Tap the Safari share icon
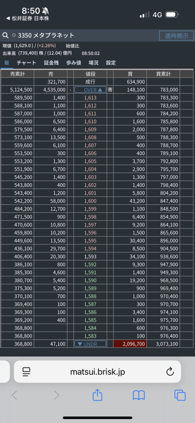The width and height of the screenshot is (195, 423). 97,395
